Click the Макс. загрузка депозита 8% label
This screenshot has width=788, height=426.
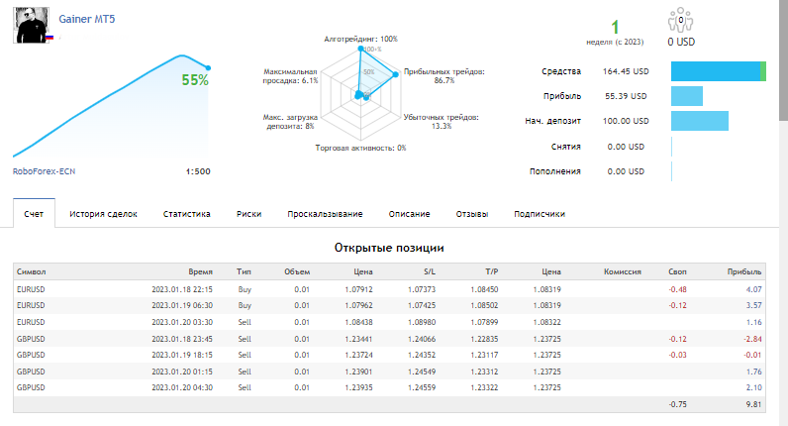coord(290,121)
